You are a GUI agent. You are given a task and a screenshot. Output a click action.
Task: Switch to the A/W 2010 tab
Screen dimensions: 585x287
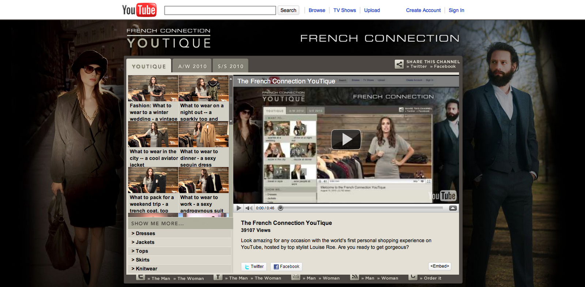click(192, 66)
